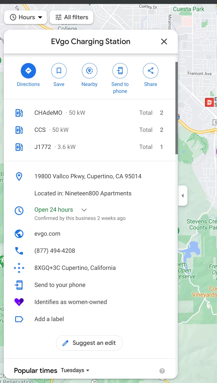The height and width of the screenshot is (383, 217).
Task: Click the CCS charger plug icon
Action: point(19,130)
